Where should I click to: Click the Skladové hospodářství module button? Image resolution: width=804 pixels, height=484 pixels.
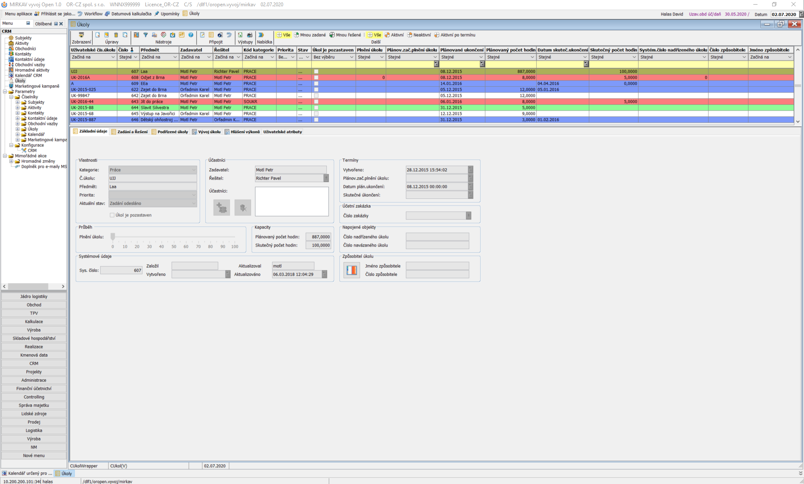34,338
